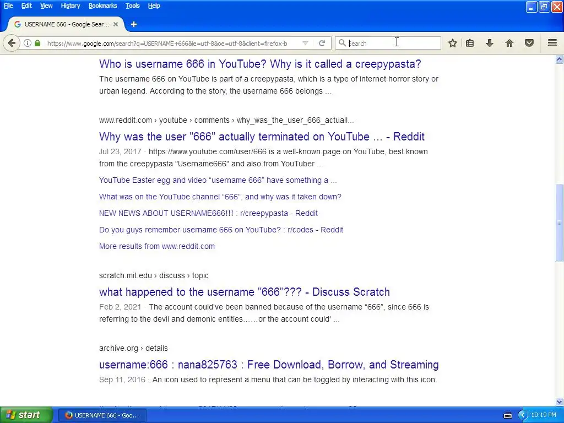Image resolution: width=564 pixels, height=423 pixels.
Task: Click the address bar URL text
Action: pyautogui.click(x=167, y=44)
